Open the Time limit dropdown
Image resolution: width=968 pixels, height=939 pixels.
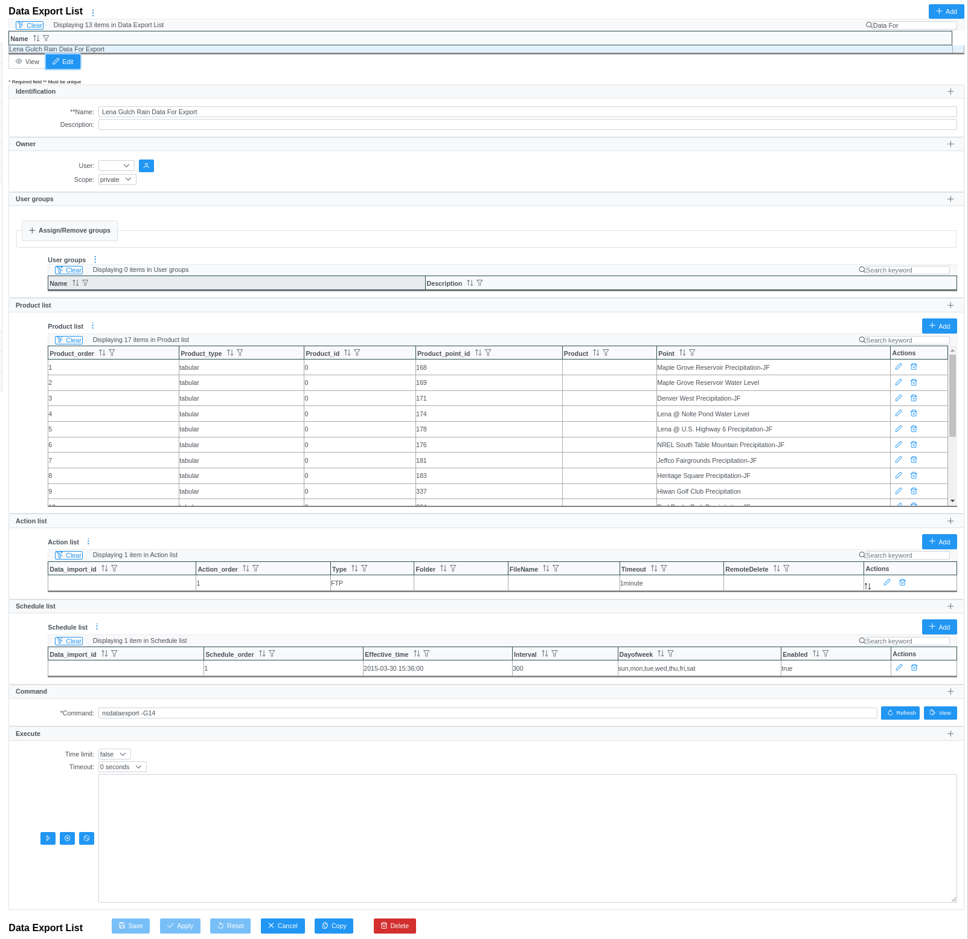click(114, 754)
